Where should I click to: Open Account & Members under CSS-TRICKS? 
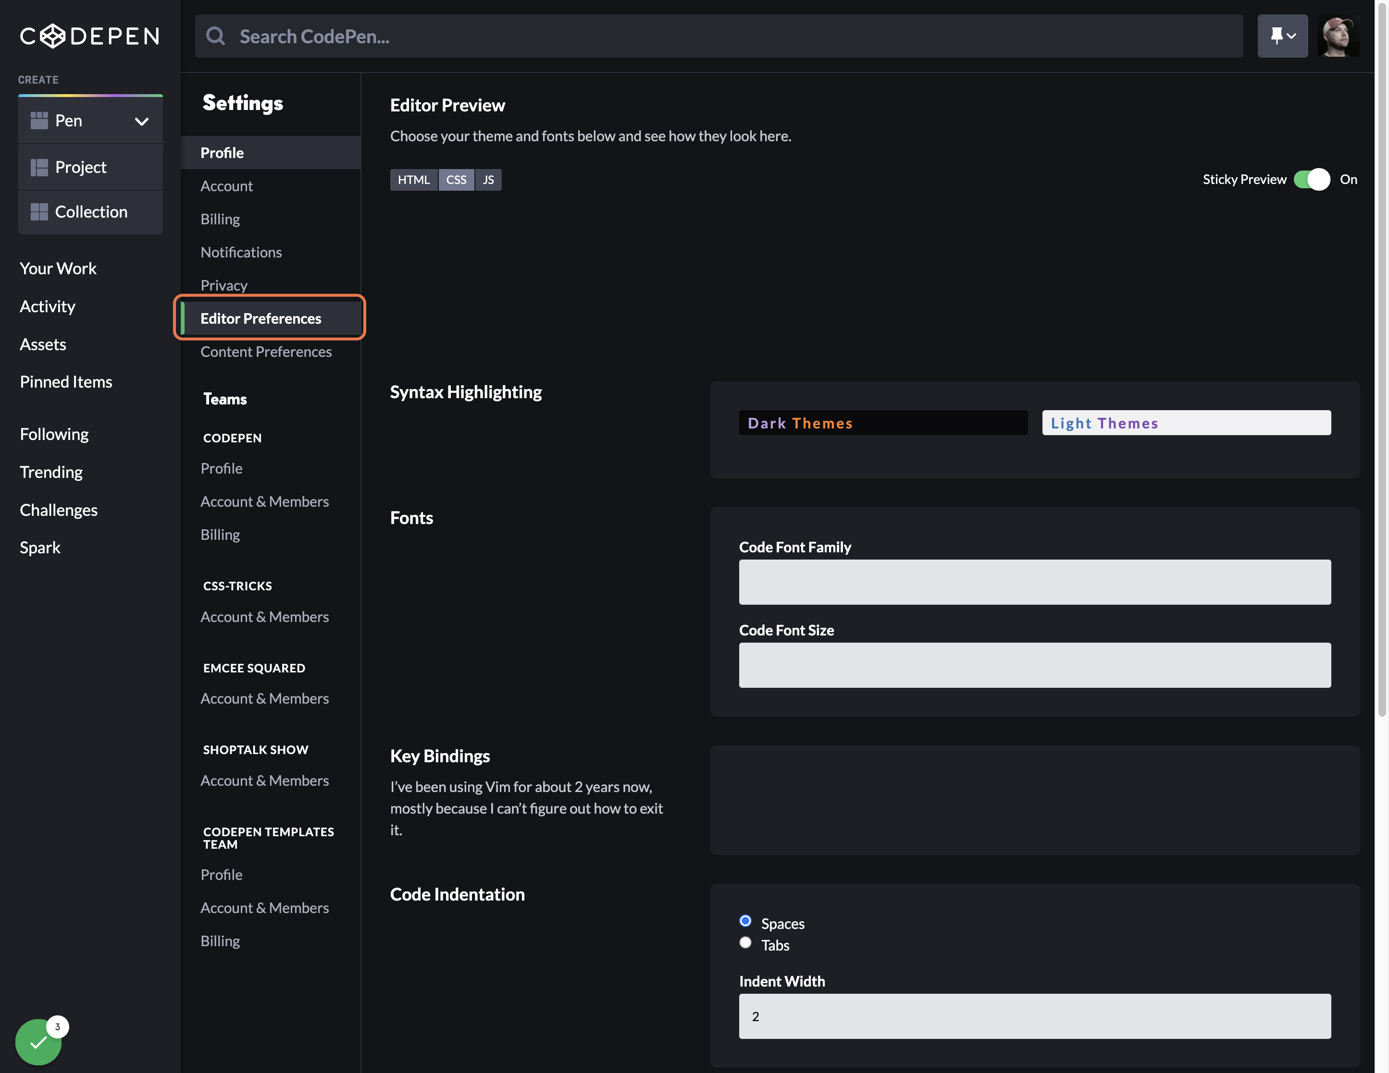pos(264,617)
